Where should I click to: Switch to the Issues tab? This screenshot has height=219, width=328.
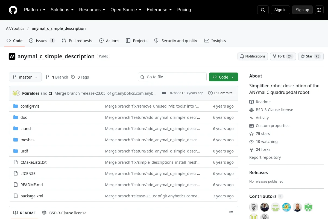[x=42, y=41]
